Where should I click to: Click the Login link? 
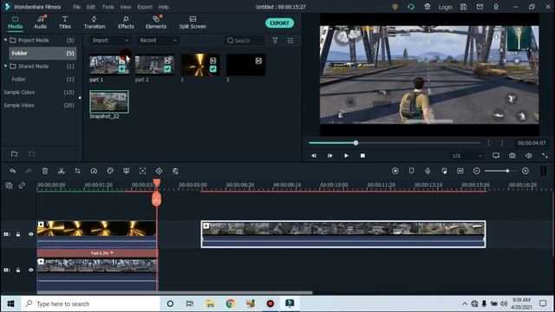pyautogui.click(x=445, y=7)
